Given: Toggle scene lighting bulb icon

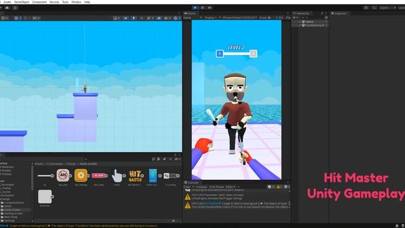Looking at the screenshot, I should pyautogui.click(x=134, y=18).
